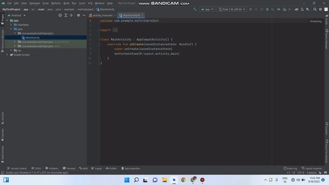Expand the Gradle Scripts node

click(7, 54)
